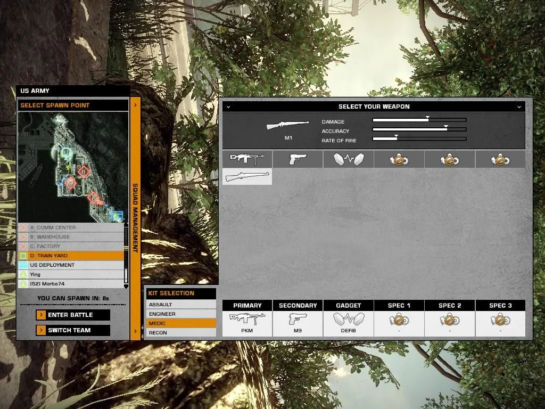The width and height of the screenshot is (545, 409).
Task: Click the M9 secondary loadout slot
Action: coord(298,324)
